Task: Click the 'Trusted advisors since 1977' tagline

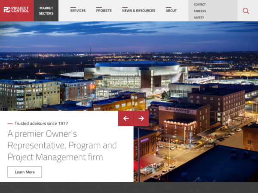Action: [x=41, y=124]
